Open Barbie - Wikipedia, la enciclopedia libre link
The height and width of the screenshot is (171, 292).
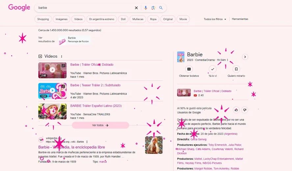pos(71,147)
